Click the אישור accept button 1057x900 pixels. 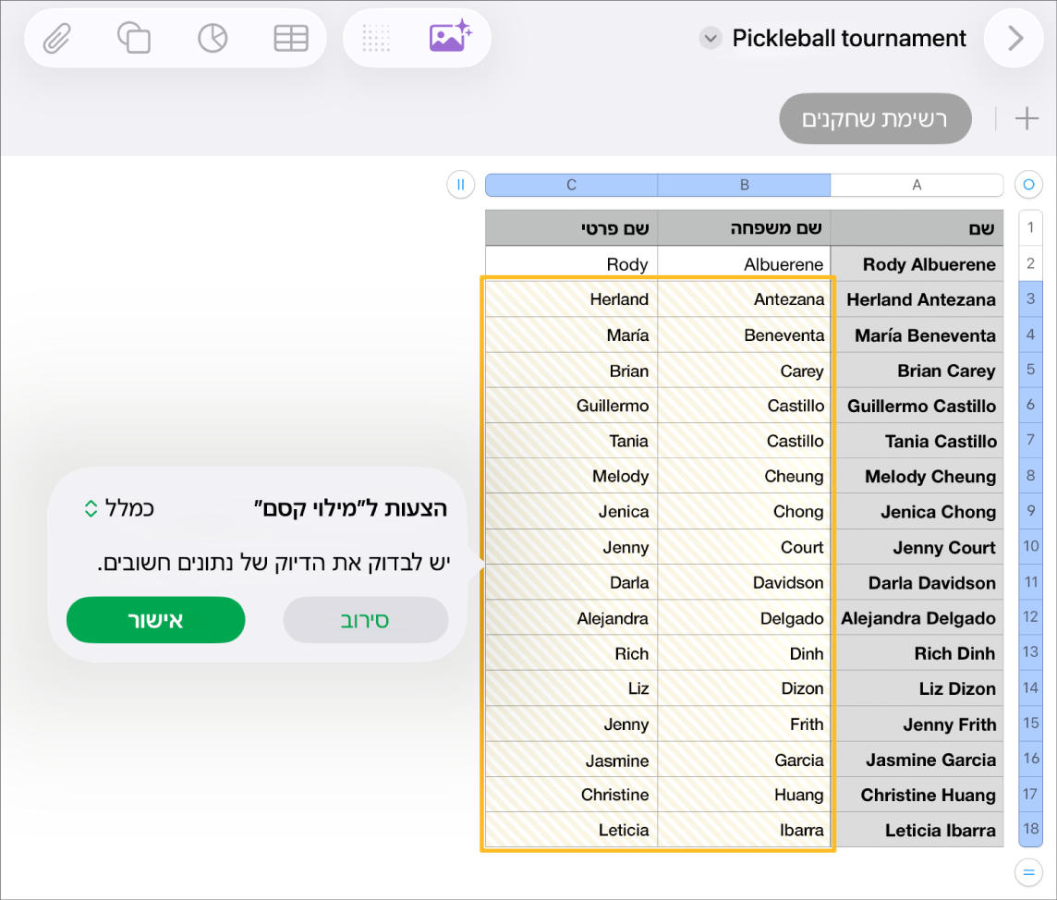(x=156, y=619)
